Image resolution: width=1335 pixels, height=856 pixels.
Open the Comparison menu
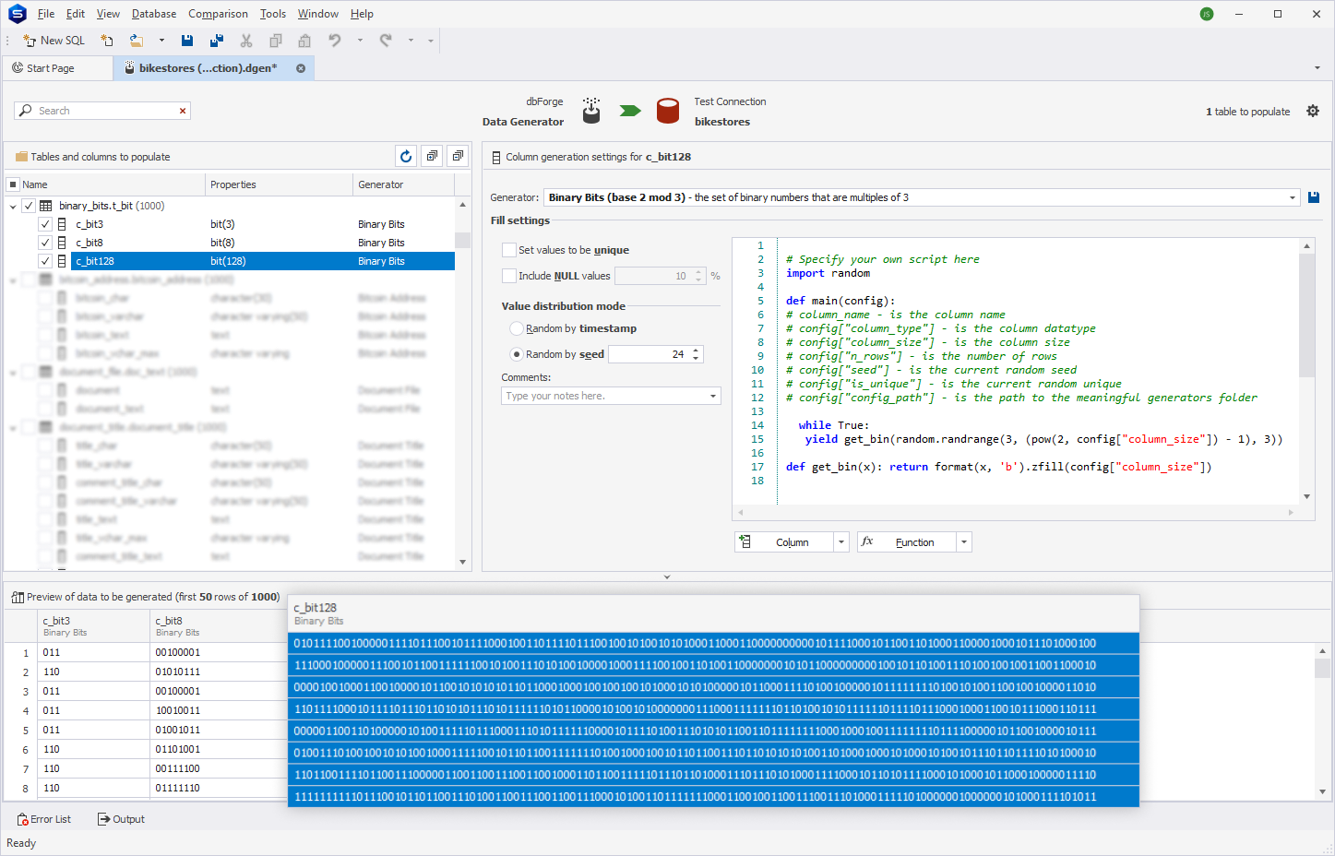[218, 14]
